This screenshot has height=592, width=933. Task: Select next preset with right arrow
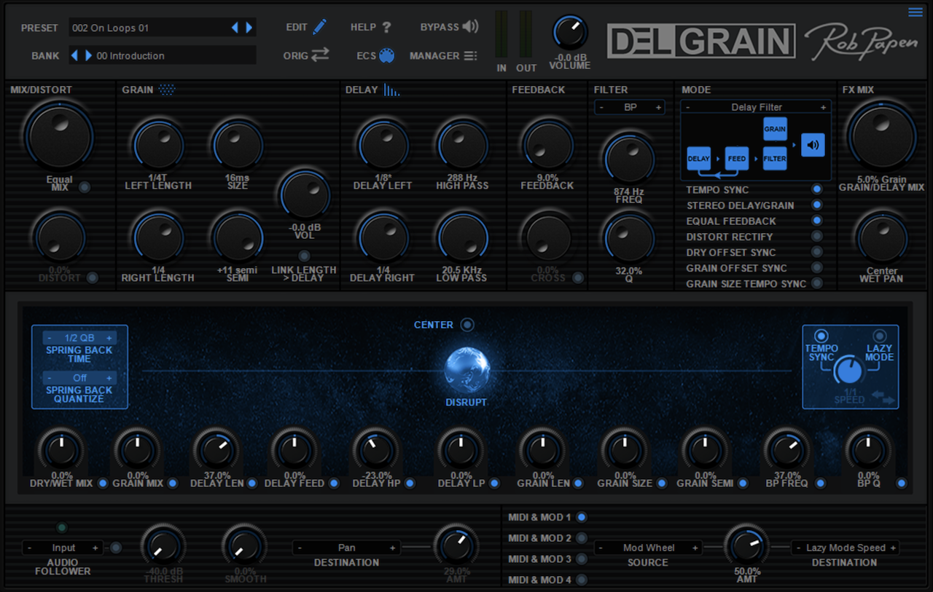tap(249, 28)
